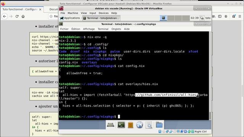Click the VirtualBox shared folders status icon

(x=175, y=132)
